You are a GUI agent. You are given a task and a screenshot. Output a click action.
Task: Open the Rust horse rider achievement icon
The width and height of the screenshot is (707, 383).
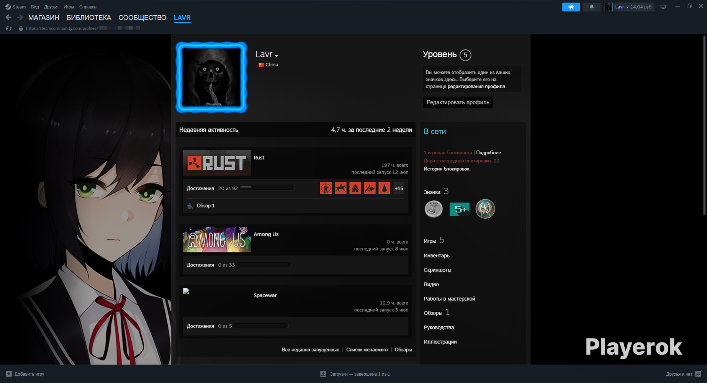coord(340,188)
